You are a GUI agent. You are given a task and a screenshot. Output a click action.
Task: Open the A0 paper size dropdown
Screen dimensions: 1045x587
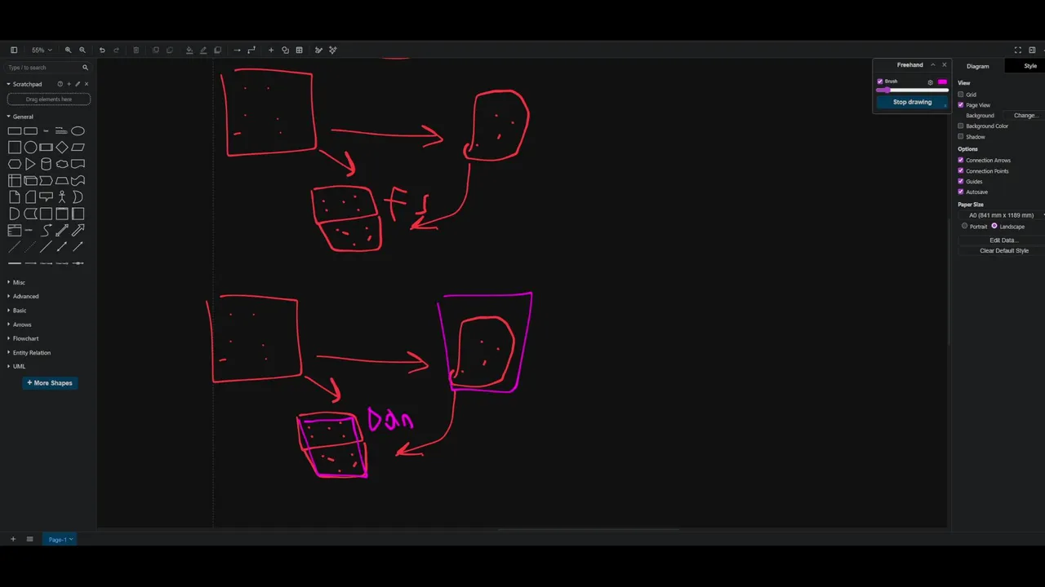click(x=1003, y=215)
